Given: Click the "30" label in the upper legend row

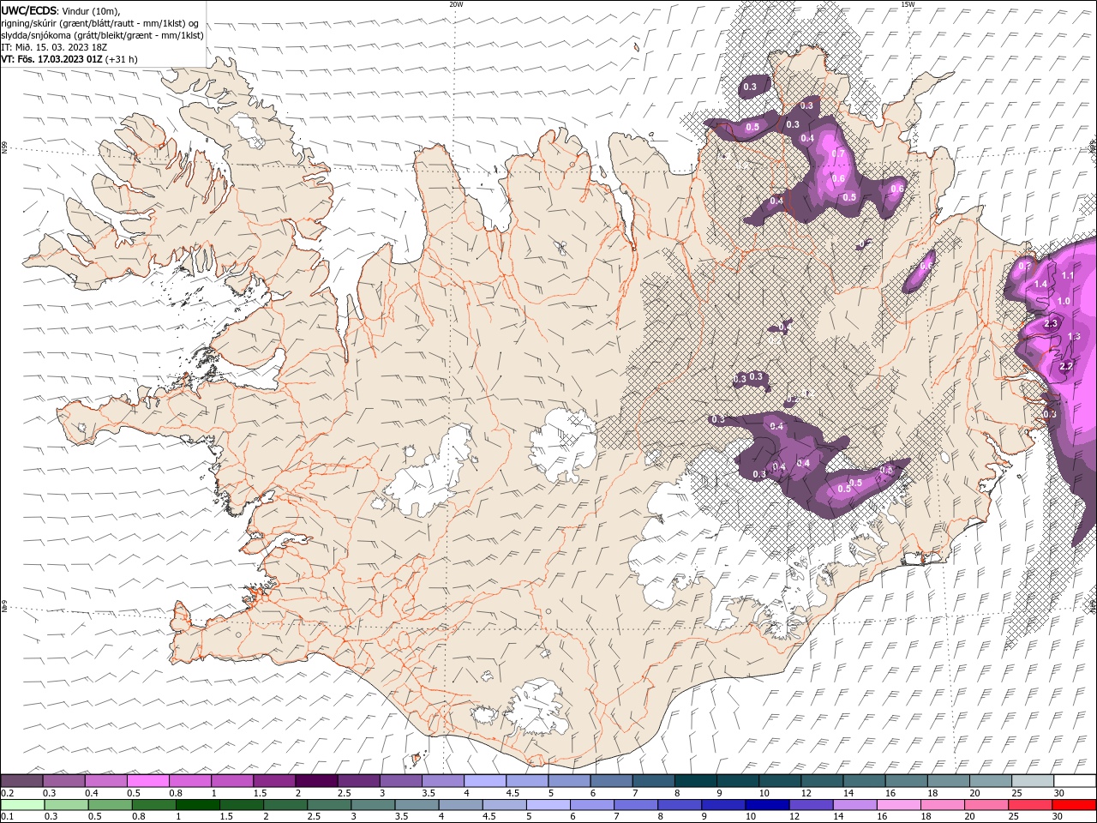Looking at the screenshot, I should tap(1059, 793).
